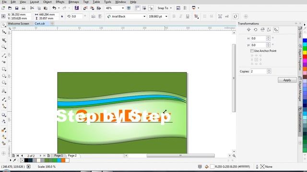This screenshot has width=307, height=172.
Task: Select the Zoom tool in toolbox
Action: click(4, 47)
